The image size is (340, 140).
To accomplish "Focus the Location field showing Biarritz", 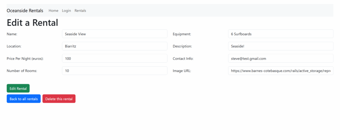I will [x=115, y=46].
